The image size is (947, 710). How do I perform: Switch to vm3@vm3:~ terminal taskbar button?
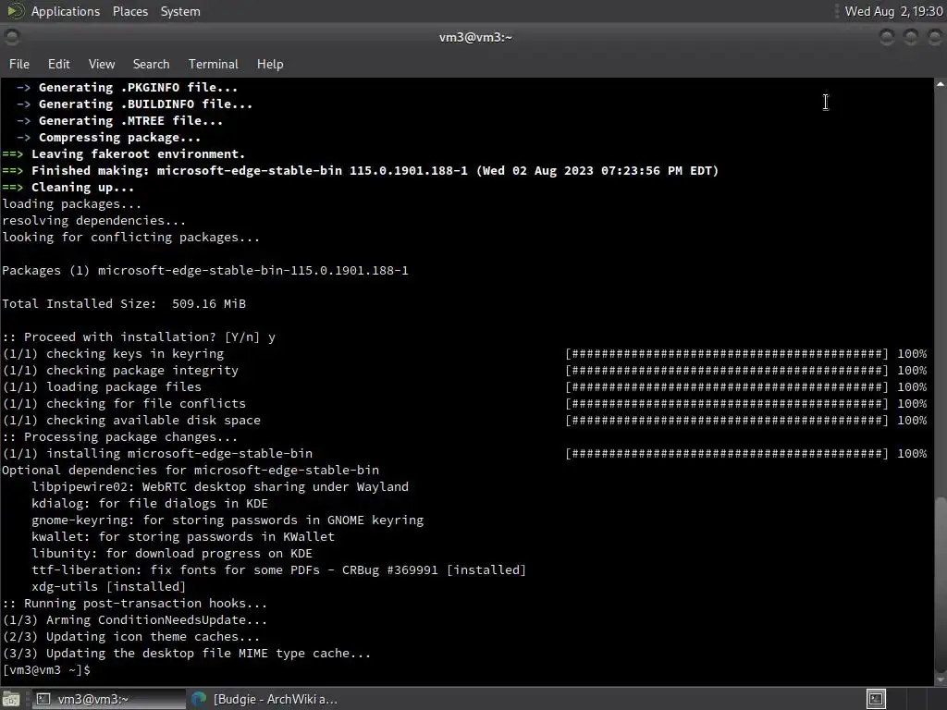tap(109, 699)
